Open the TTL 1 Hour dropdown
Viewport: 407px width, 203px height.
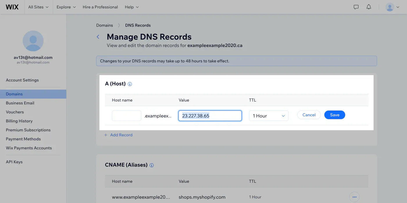point(269,116)
